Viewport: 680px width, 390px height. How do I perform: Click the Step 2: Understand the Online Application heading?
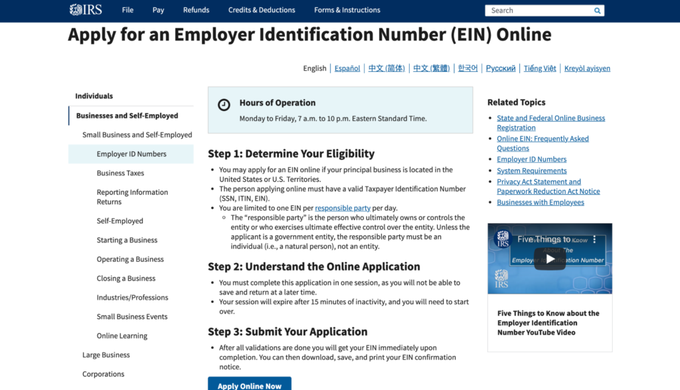pos(314,266)
